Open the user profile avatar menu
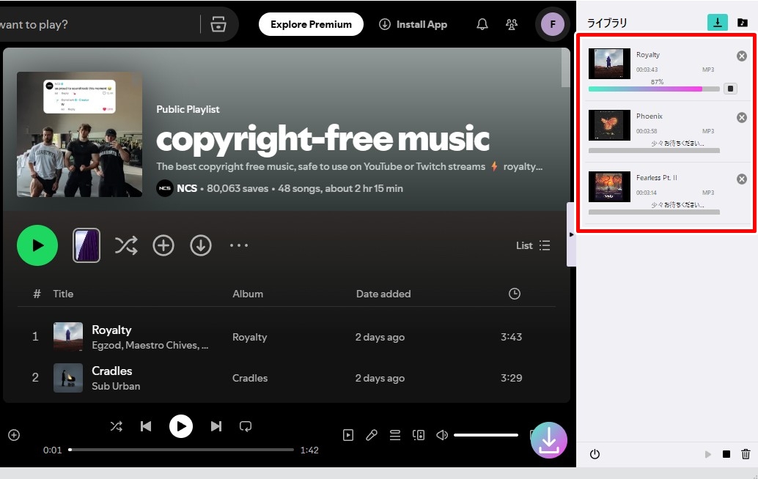This screenshot has height=479, width=758. 552,24
